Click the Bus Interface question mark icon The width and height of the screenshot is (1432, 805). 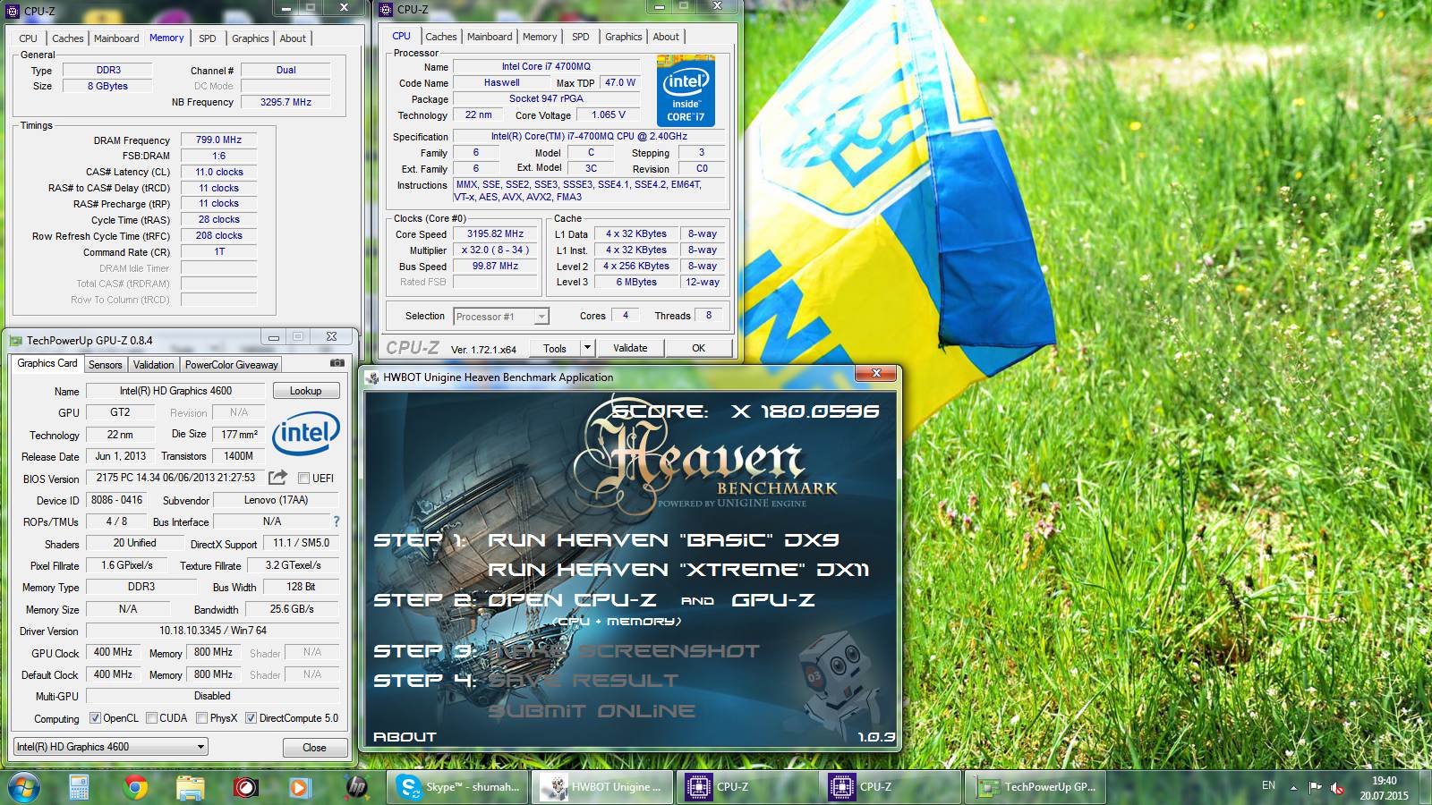[x=337, y=521]
